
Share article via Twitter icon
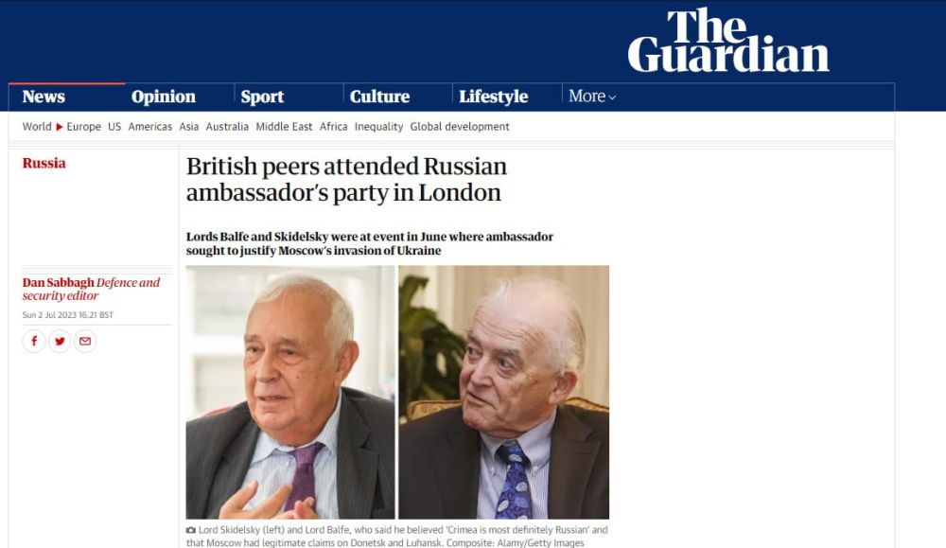click(60, 341)
